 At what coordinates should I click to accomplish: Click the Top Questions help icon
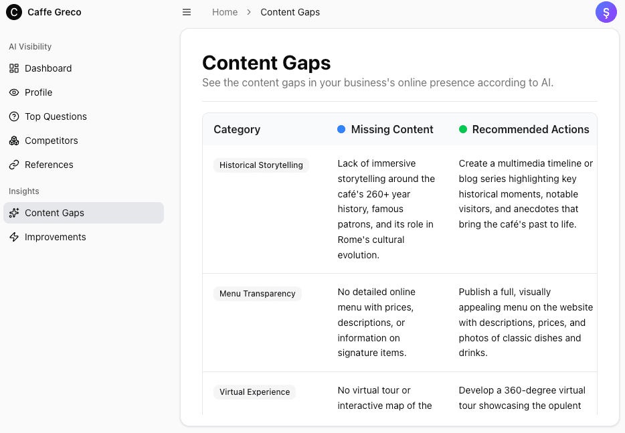pyautogui.click(x=14, y=116)
